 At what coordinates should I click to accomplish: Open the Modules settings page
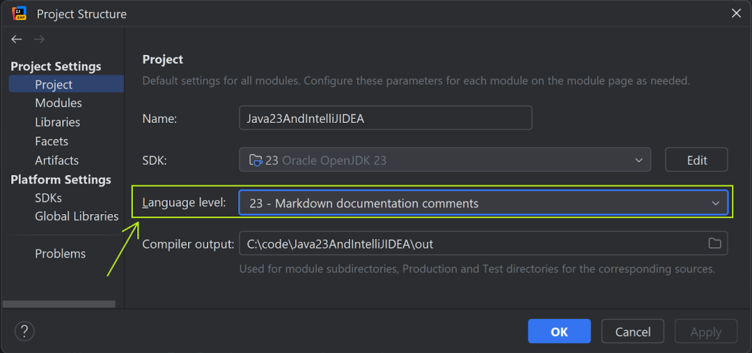[x=58, y=103]
